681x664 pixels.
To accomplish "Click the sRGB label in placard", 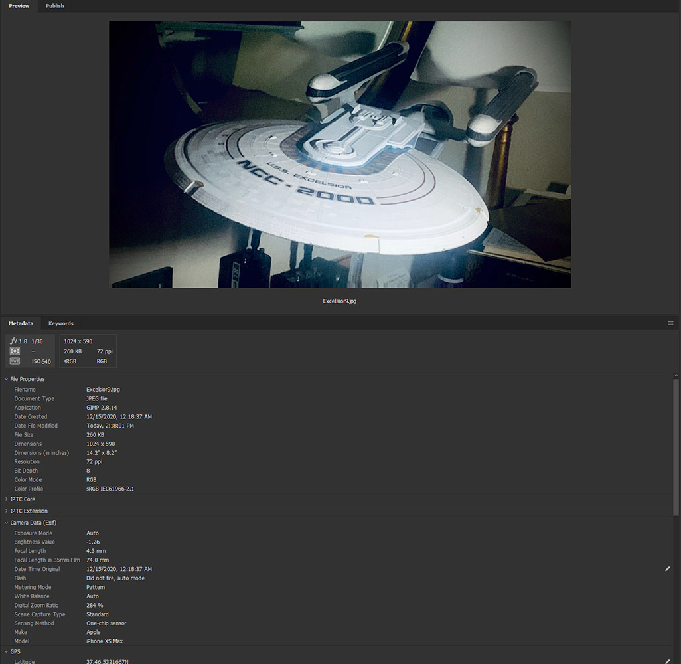I will click(70, 361).
